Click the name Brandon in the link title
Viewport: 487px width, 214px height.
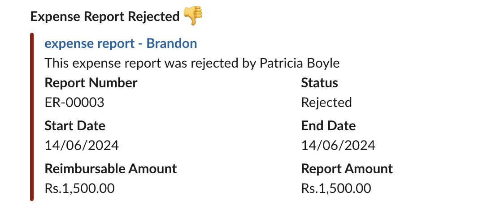pyautogui.click(x=172, y=43)
